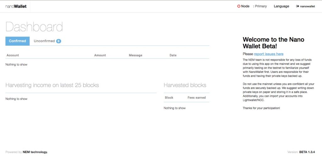Click the Message column header
Screen dimensions: 322x159
tap(136, 55)
